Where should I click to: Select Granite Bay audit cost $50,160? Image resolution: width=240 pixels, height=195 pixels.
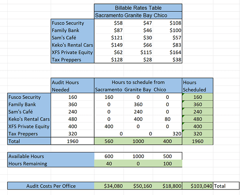point(138,186)
